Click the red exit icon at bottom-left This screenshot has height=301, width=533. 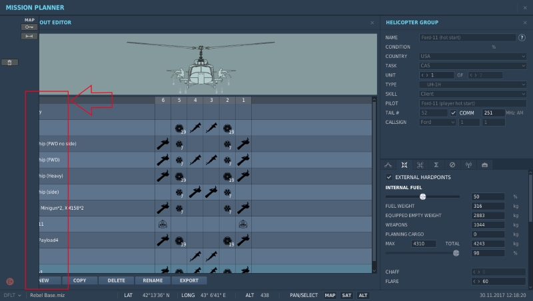pyautogui.click(x=10, y=281)
